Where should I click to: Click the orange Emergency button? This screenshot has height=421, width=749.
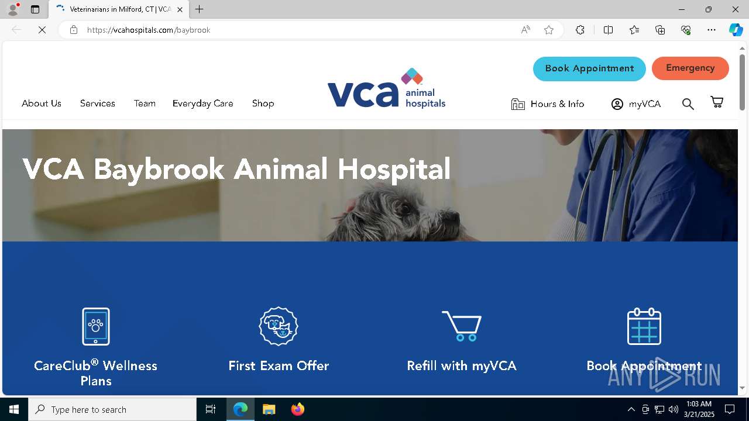pyautogui.click(x=690, y=68)
